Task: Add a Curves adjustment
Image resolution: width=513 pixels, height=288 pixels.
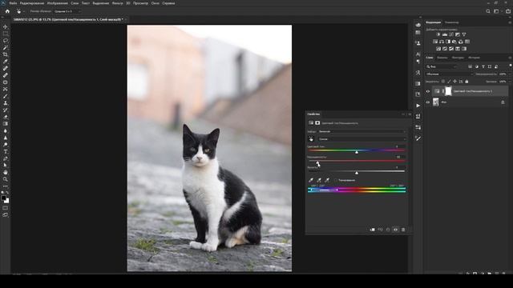Action: click(x=451, y=34)
